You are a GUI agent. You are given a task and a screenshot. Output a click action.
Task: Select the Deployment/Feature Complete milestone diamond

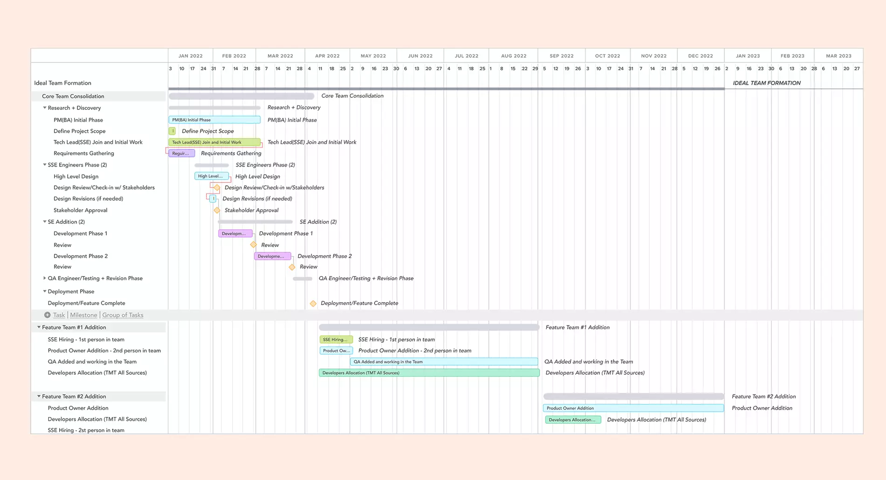click(313, 304)
